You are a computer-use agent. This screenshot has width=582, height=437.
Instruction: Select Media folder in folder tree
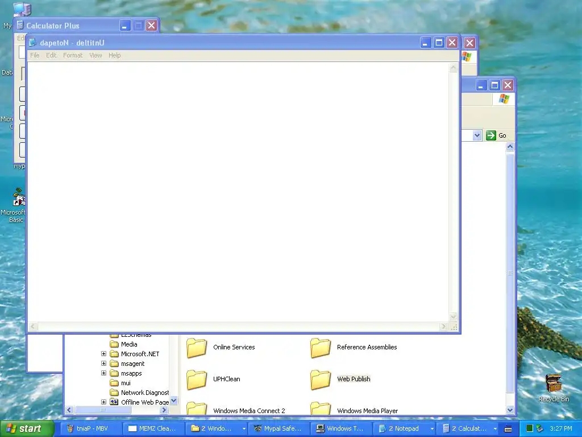coord(129,344)
